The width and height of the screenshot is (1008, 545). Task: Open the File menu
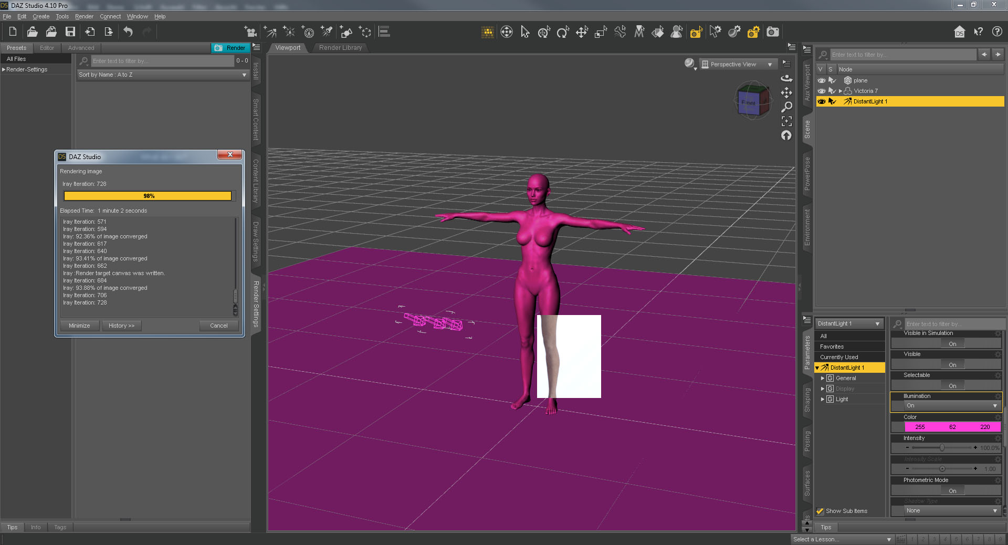click(x=7, y=16)
